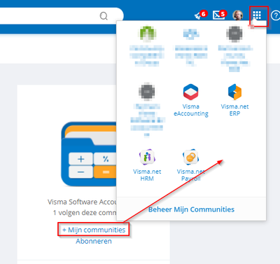Viewport: 280px width, 264px height.
Task: Open the Visma.net ERP icon
Action: (234, 92)
